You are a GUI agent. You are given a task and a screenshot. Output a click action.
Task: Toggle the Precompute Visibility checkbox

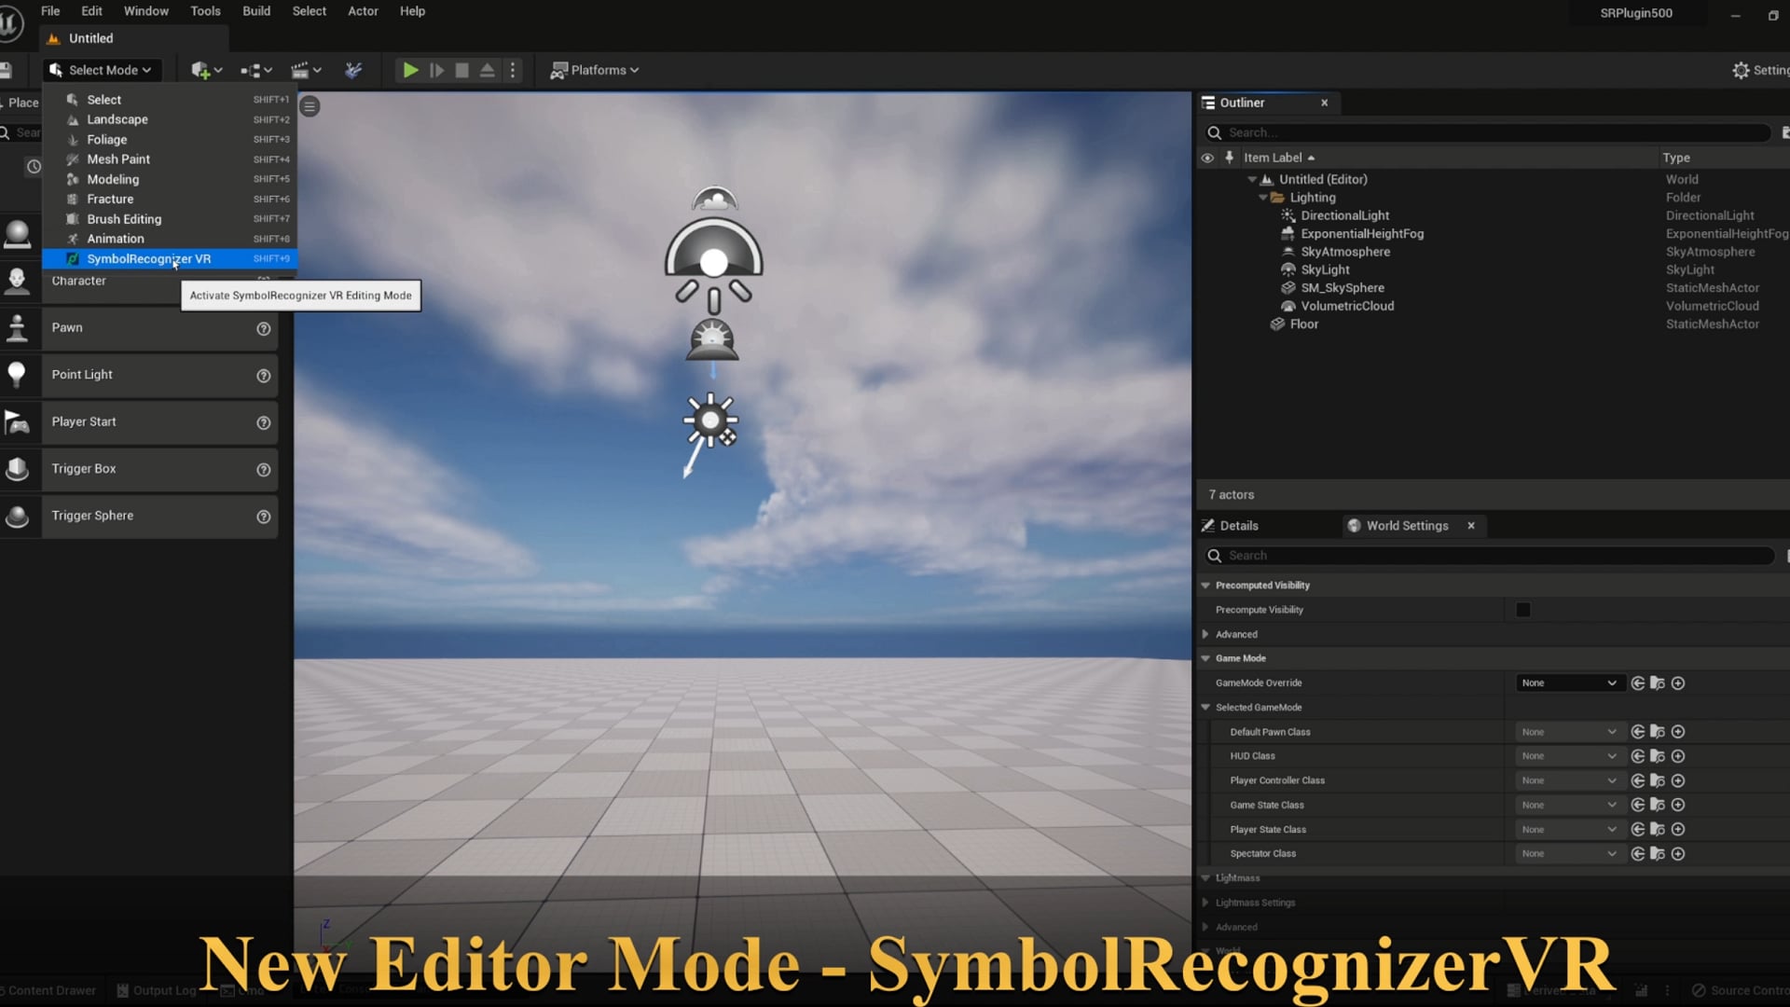[x=1523, y=609]
